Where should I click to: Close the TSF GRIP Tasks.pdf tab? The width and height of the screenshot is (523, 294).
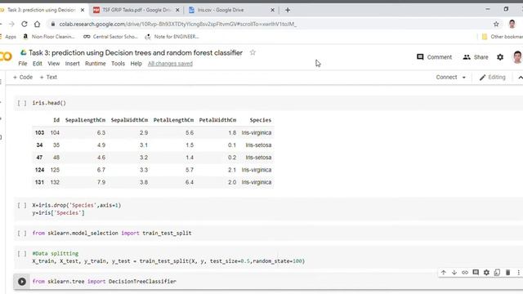pos(177,10)
